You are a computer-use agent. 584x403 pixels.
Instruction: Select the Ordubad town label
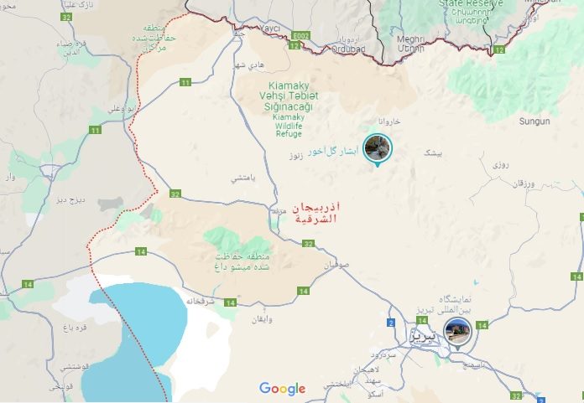(348, 49)
